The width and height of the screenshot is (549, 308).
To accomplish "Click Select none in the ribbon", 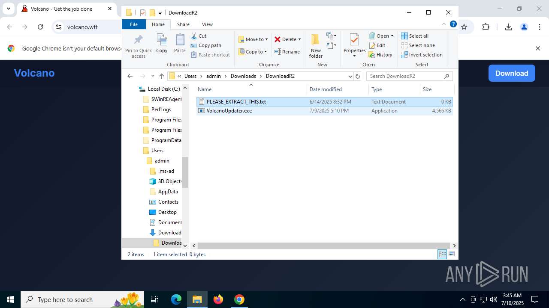I will point(418,45).
